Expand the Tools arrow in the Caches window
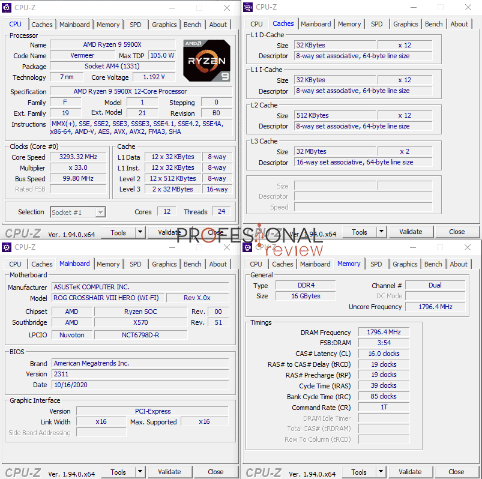 click(x=382, y=232)
